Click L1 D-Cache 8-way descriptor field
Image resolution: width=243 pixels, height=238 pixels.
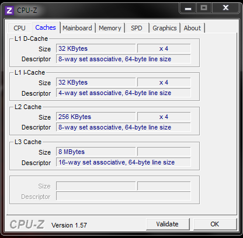tap(123, 59)
